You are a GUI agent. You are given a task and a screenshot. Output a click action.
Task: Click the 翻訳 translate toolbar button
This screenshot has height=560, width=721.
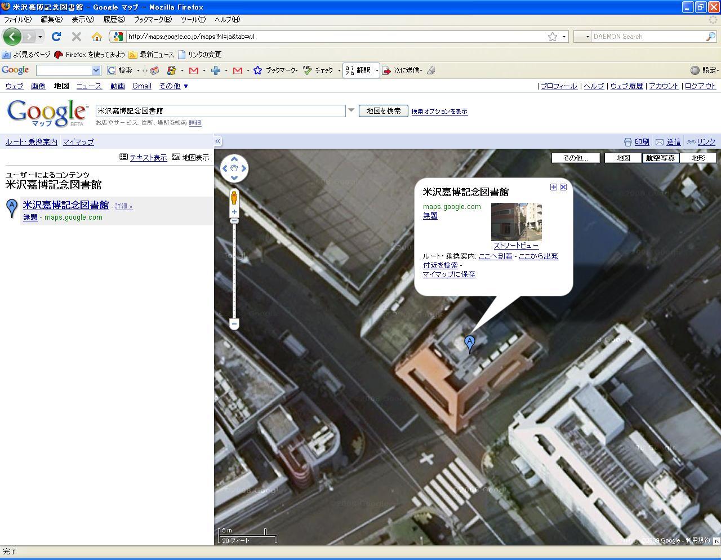358,70
